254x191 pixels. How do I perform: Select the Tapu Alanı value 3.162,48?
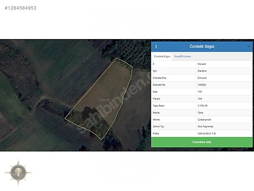tap(203, 106)
